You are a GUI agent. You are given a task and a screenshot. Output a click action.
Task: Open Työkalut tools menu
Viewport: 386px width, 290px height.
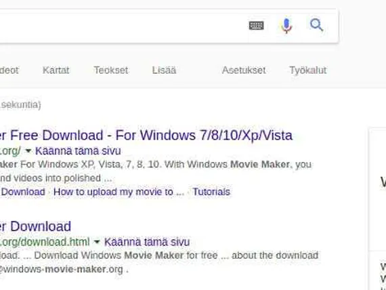[x=308, y=70]
